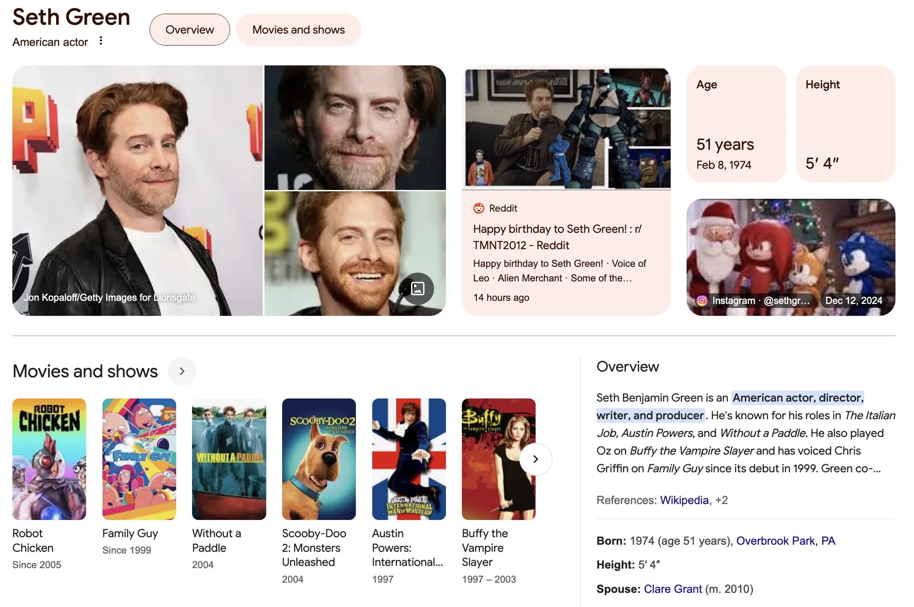
Task: Open Robot Chicken poster
Action: [x=49, y=459]
